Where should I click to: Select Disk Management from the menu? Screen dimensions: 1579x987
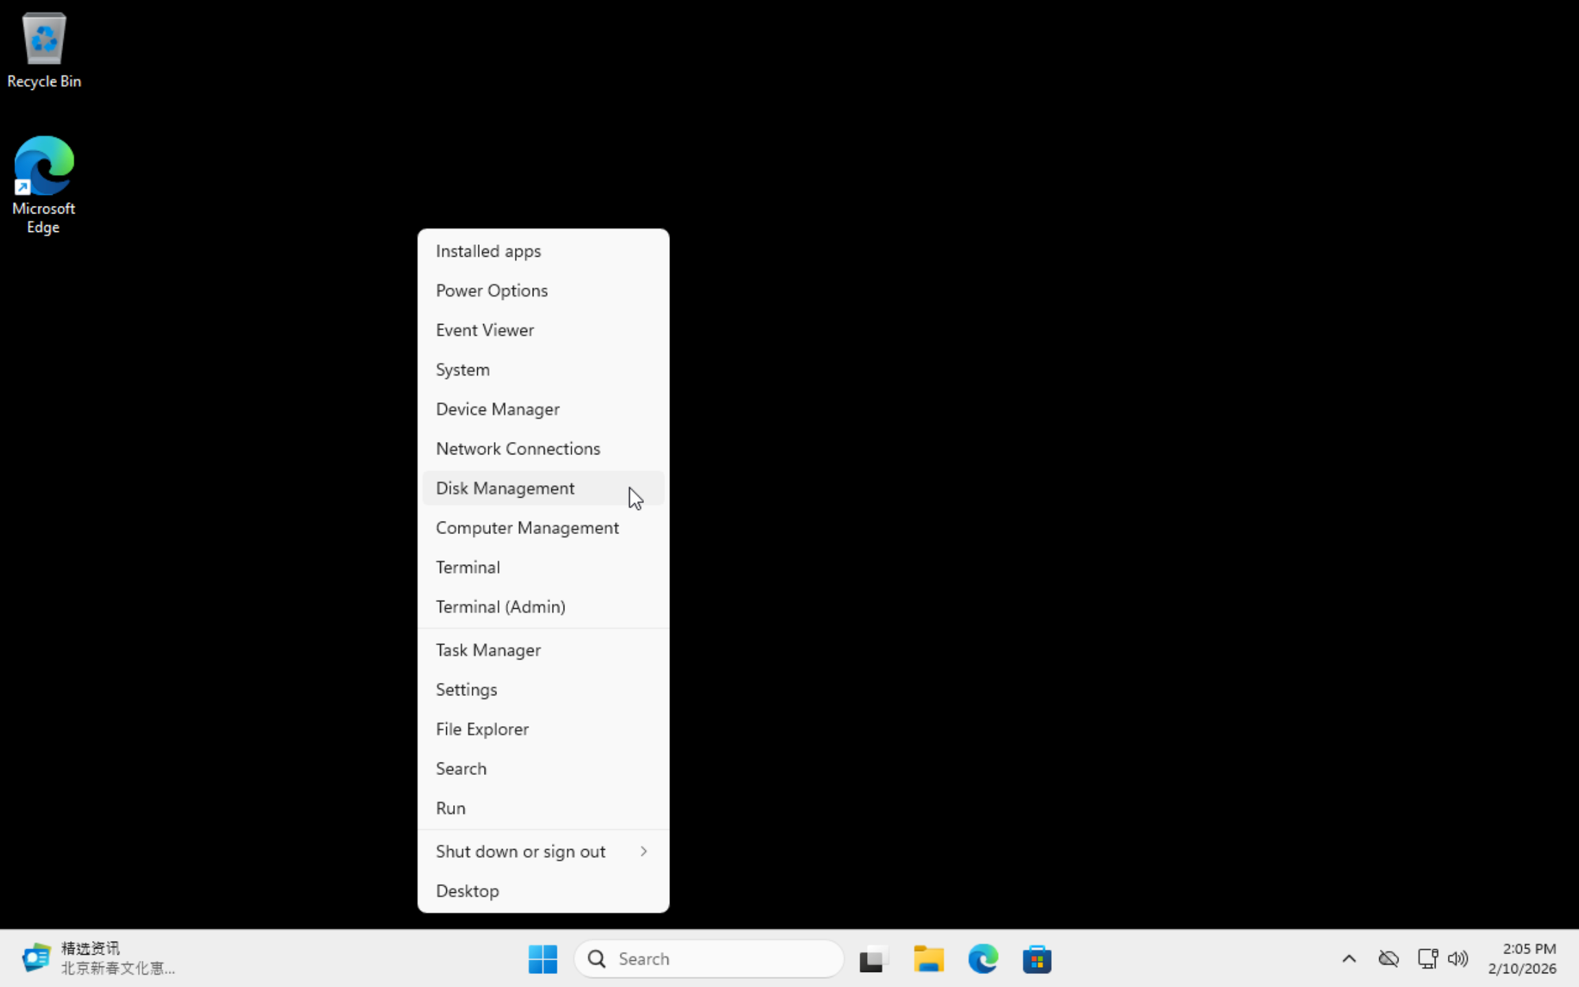click(505, 488)
